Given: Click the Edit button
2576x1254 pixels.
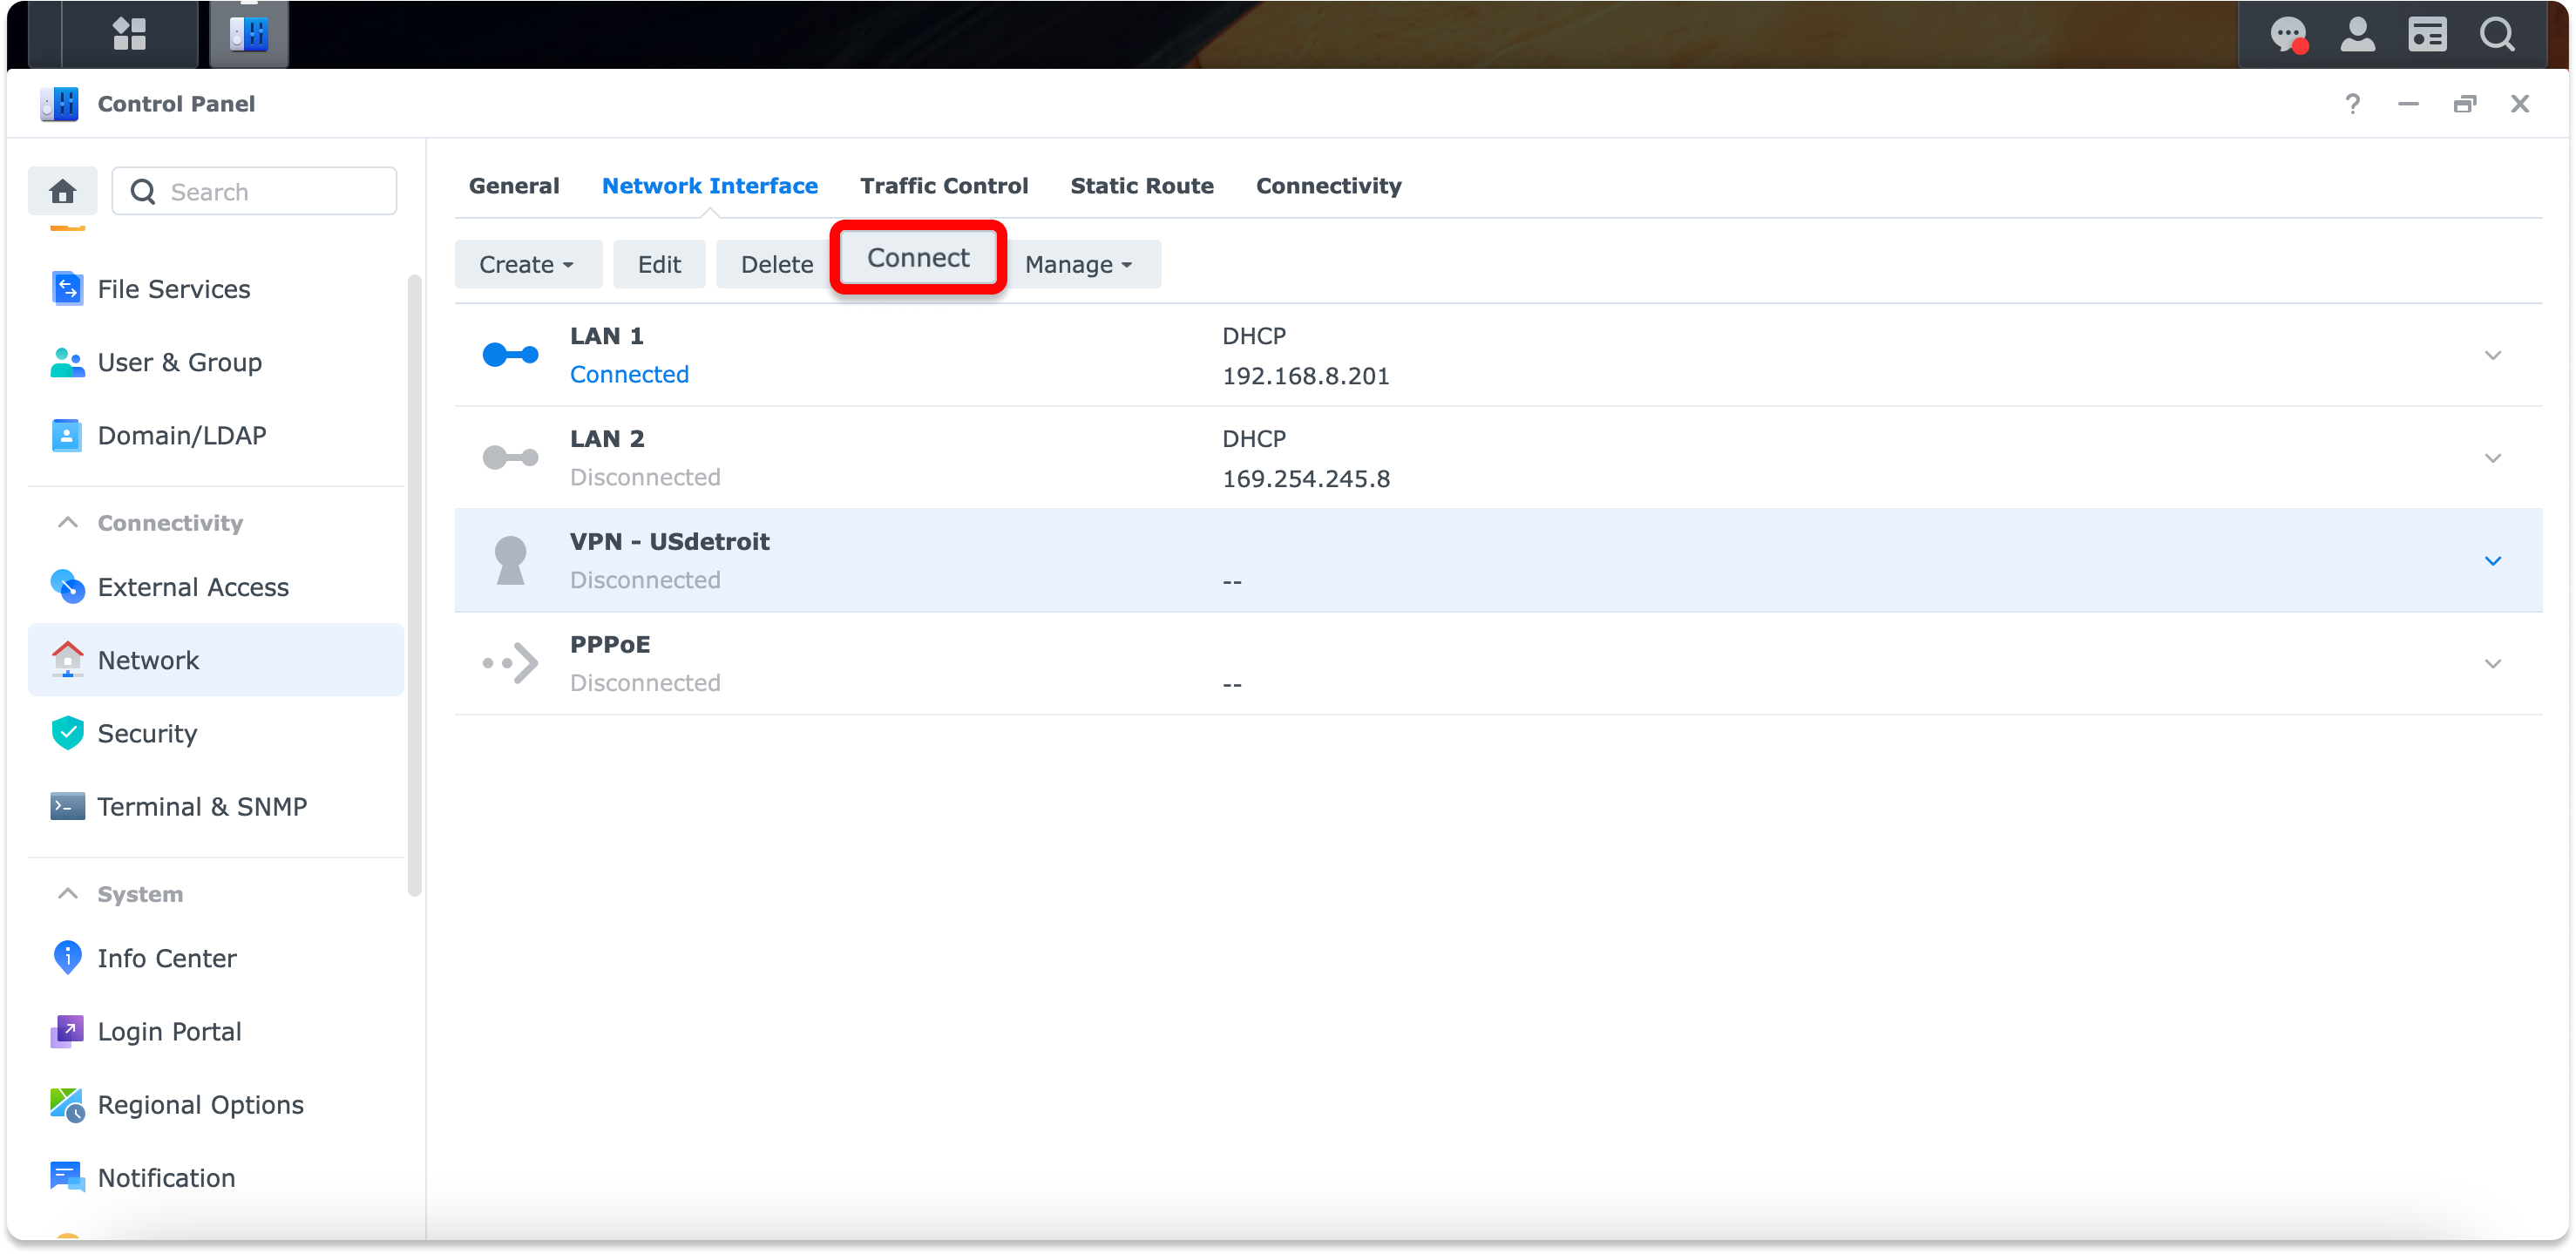Looking at the screenshot, I should [659, 264].
